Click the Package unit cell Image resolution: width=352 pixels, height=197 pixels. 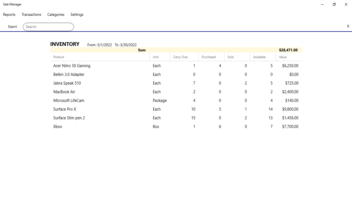[x=160, y=101]
